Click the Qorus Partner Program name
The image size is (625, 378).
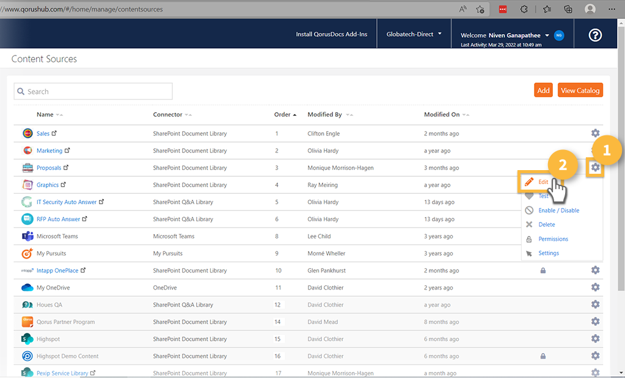click(x=66, y=322)
